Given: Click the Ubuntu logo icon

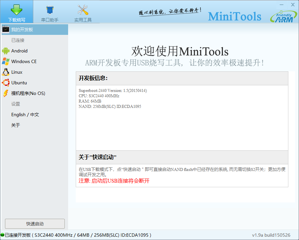Looking at the screenshot, I should click(x=6, y=83).
